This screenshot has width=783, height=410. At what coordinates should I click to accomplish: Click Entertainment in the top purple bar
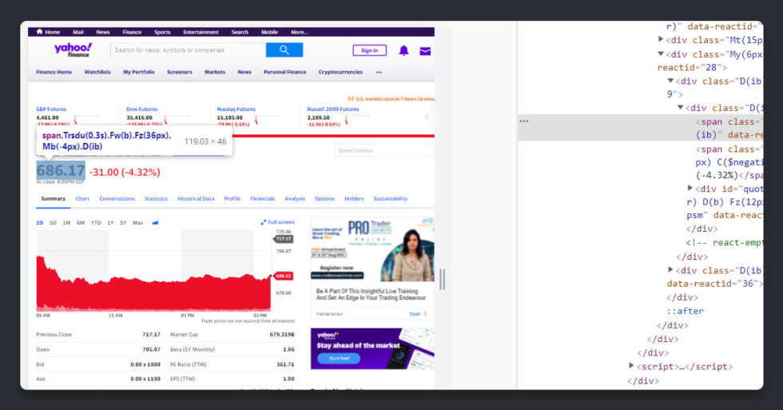point(201,32)
